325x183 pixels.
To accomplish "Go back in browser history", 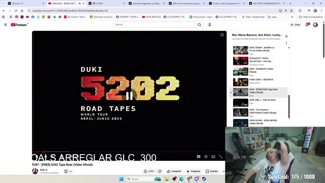I will pos(4,11).
